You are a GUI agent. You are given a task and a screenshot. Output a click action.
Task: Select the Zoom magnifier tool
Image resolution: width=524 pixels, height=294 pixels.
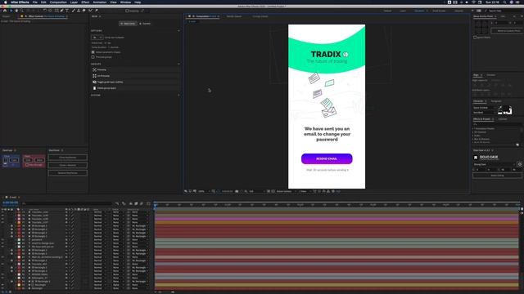point(22,11)
